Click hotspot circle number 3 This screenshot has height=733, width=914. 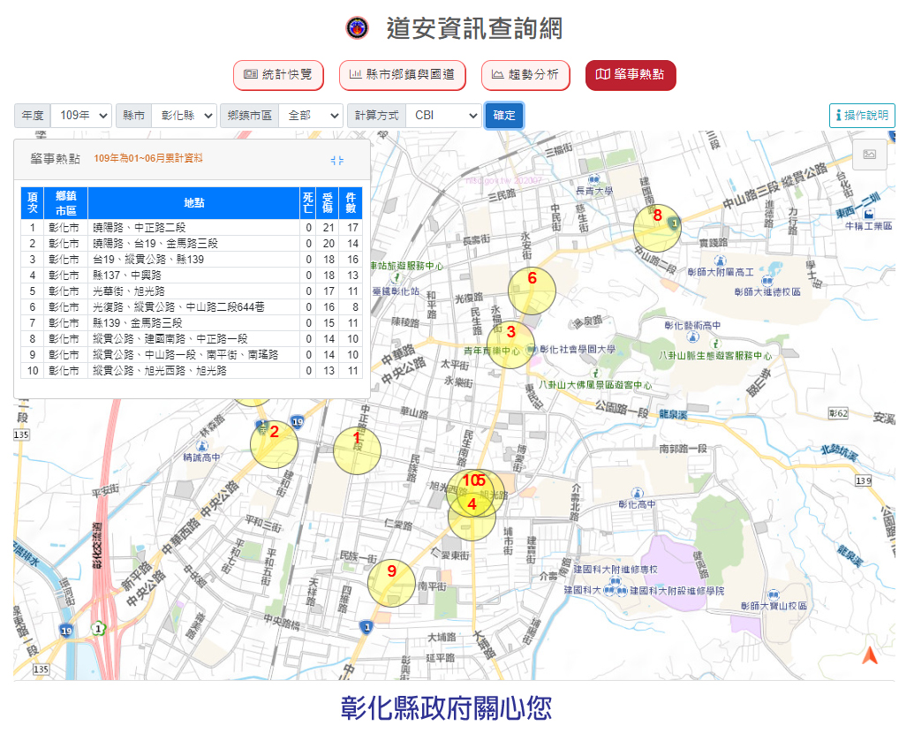[510, 344]
